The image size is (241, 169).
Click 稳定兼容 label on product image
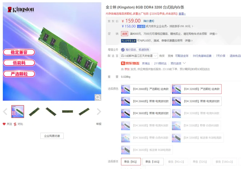coord(19,52)
